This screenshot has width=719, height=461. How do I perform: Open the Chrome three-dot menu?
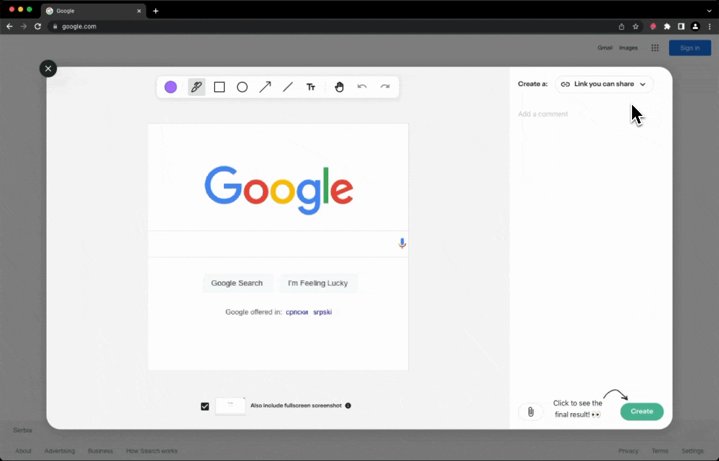[709, 26]
